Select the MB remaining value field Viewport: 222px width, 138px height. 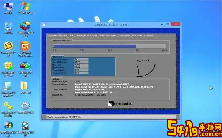pos(81,68)
